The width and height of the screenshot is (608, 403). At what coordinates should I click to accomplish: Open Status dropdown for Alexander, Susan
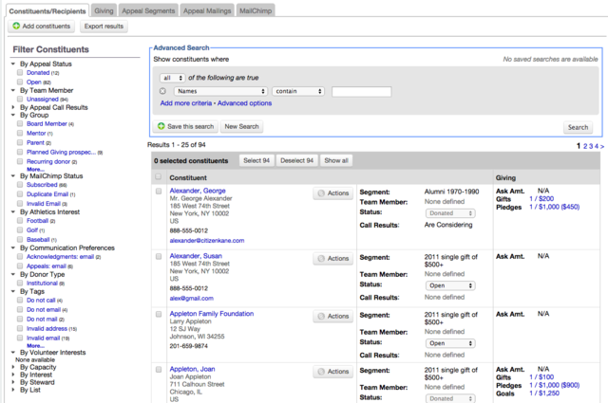point(450,285)
